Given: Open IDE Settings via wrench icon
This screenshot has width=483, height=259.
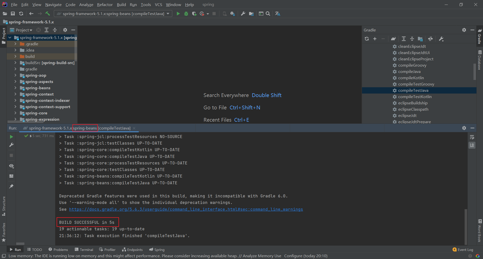Looking at the screenshot, I should [x=243, y=14].
